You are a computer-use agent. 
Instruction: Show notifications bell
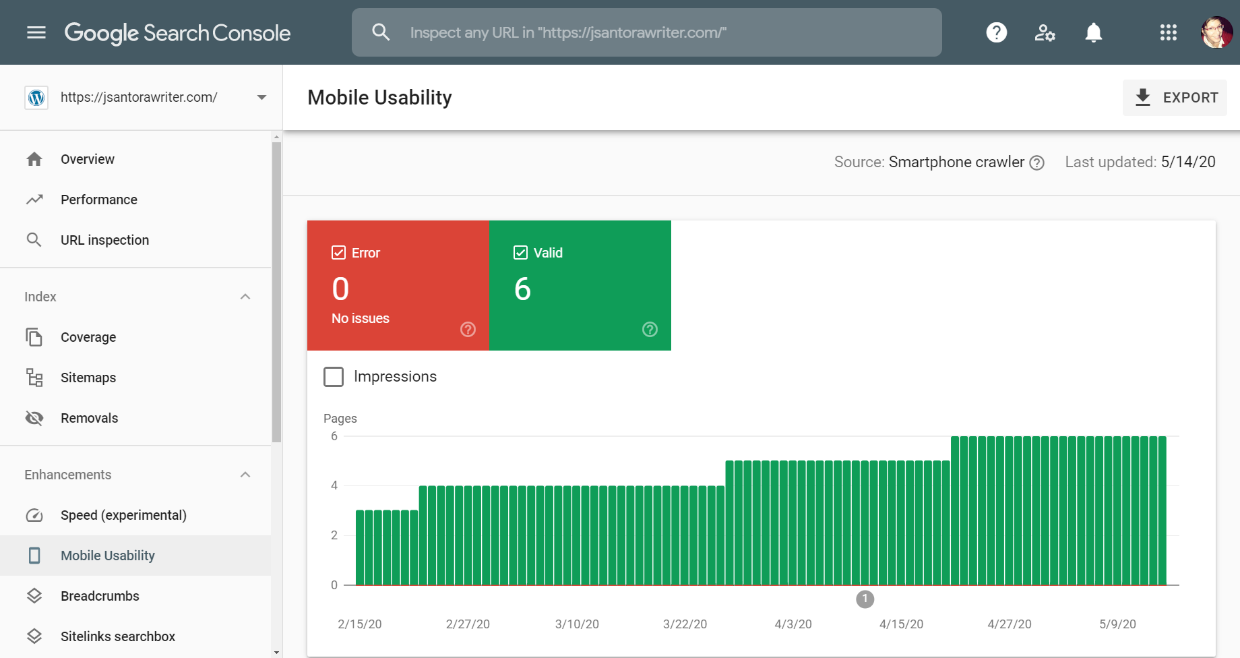[x=1093, y=32]
